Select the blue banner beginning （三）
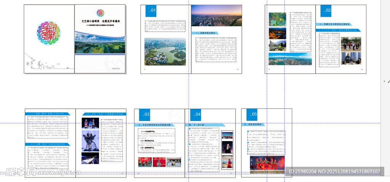 [48, 144]
